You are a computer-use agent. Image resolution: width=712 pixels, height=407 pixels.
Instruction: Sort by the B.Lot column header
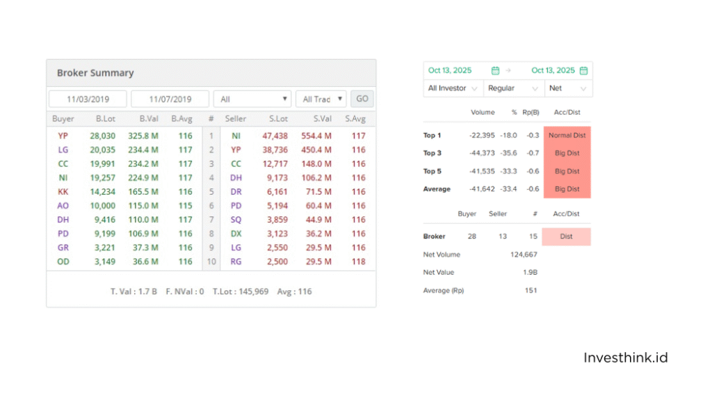(106, 119)
